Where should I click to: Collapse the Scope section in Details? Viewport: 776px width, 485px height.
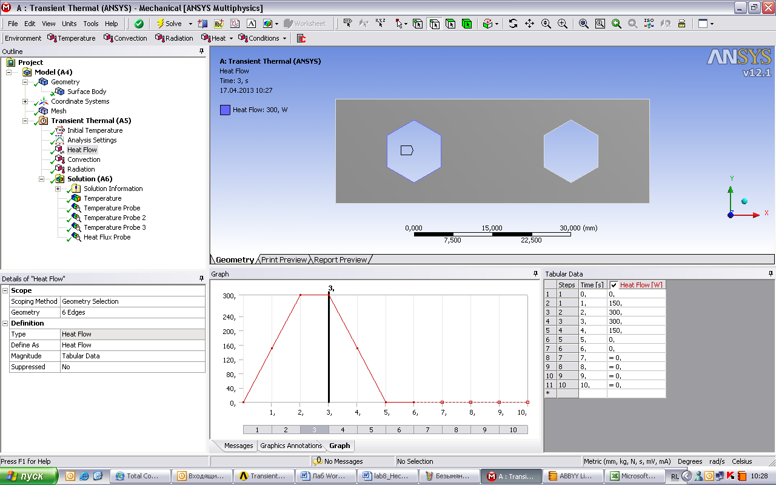[5, 290]
